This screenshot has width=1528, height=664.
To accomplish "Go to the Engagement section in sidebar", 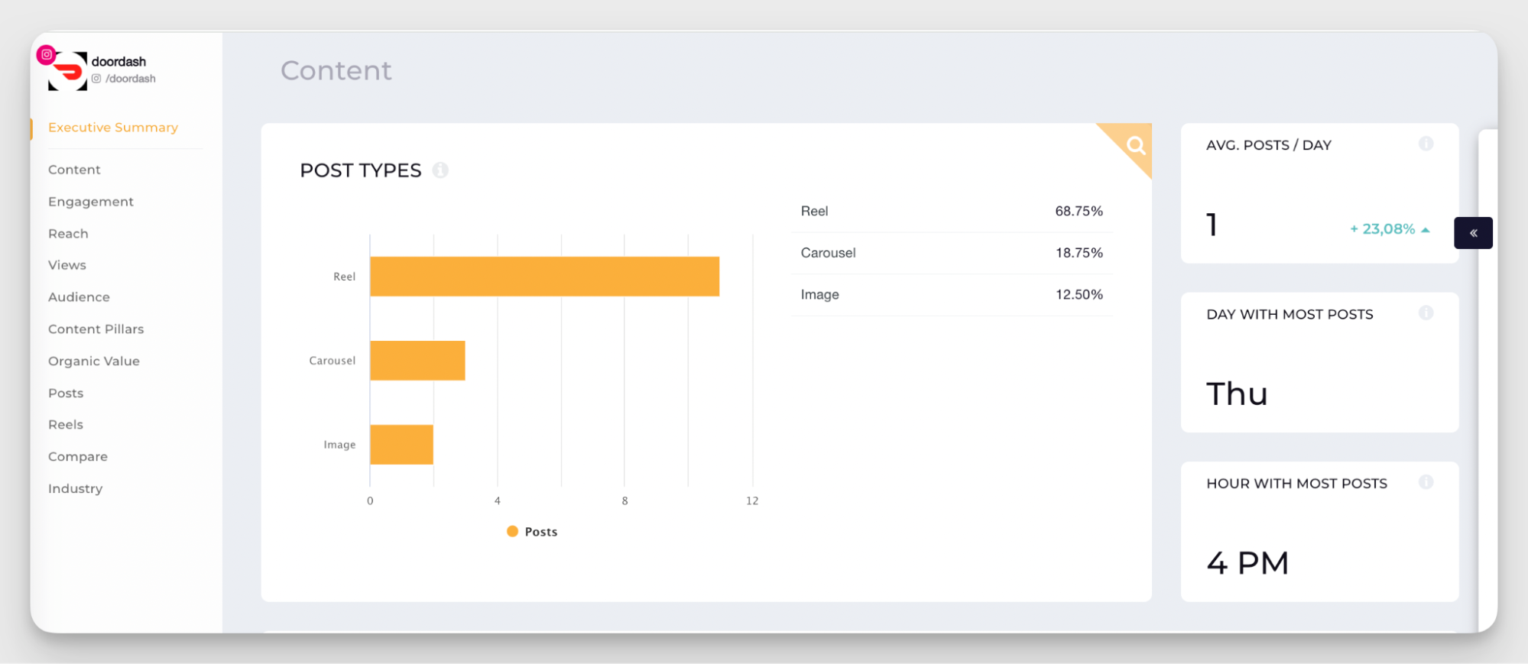I will coord(91,202).
